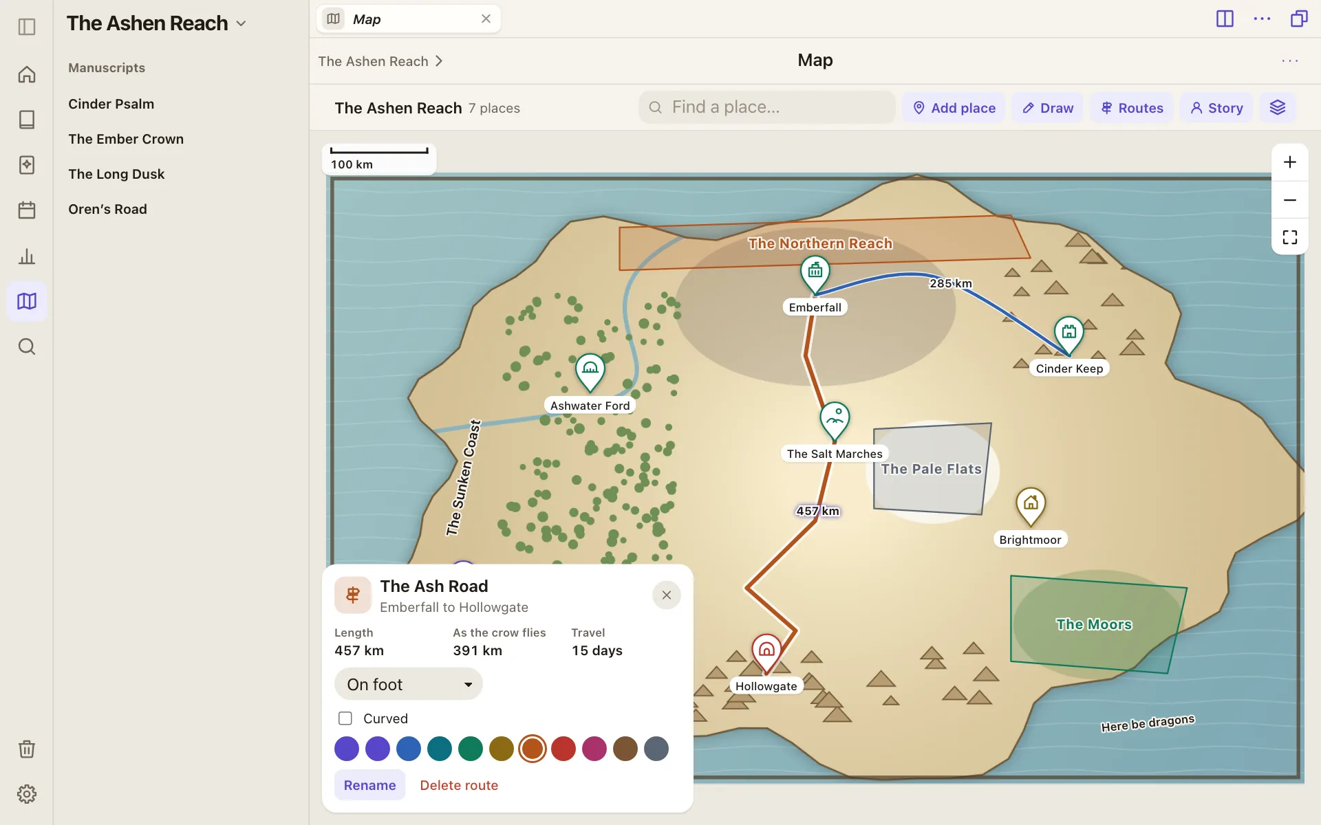Zoom in with the plus button
The image size is (1321, 825).
click(x=1290, y=162)
